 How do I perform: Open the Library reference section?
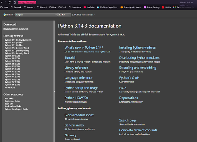click(76, 68)
